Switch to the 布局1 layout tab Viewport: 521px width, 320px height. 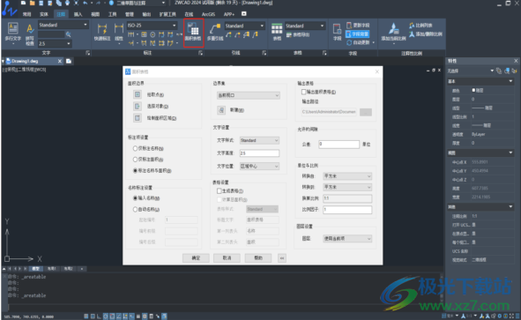pos(51,269)
